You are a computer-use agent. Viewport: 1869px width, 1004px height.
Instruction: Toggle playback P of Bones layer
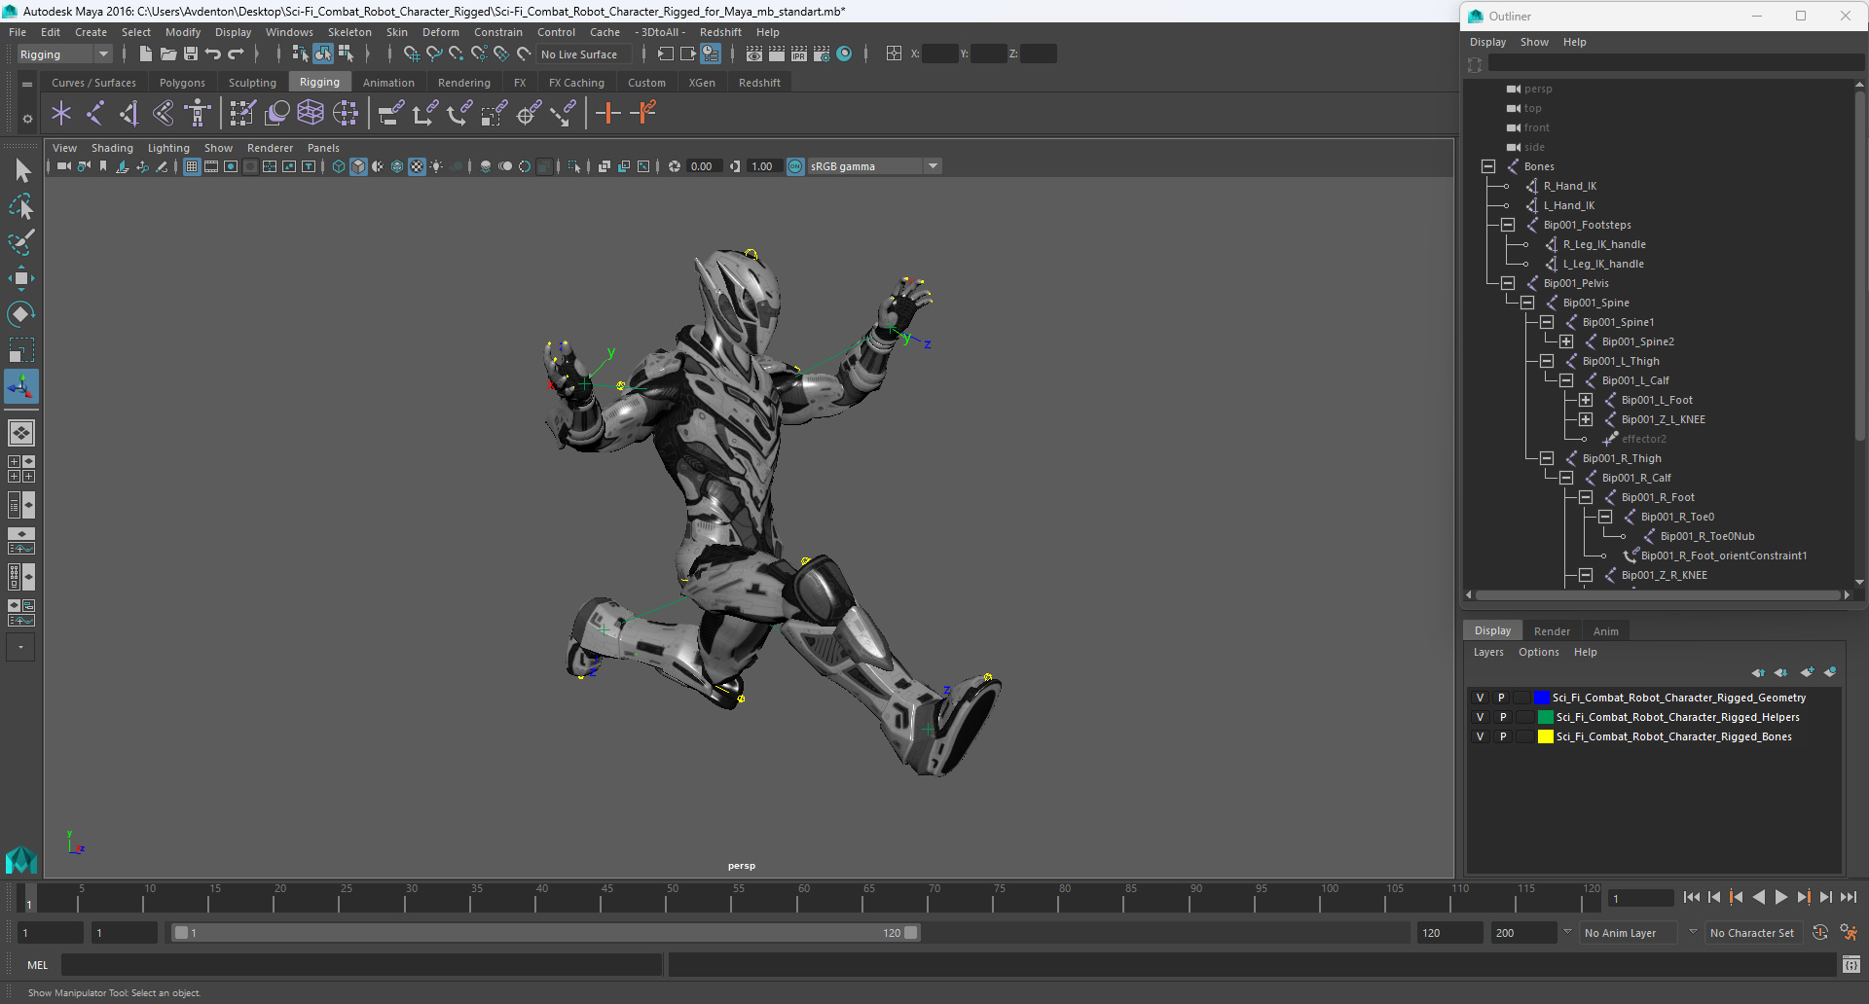(x=1502, y=736)
